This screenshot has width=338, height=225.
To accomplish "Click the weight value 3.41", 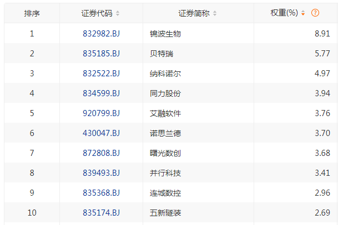I will point(322,173).
